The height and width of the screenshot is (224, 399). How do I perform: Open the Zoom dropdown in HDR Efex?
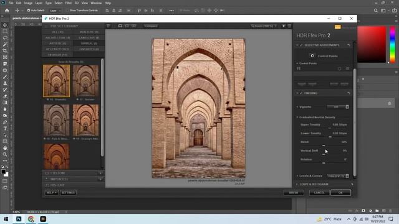[264, 26]
